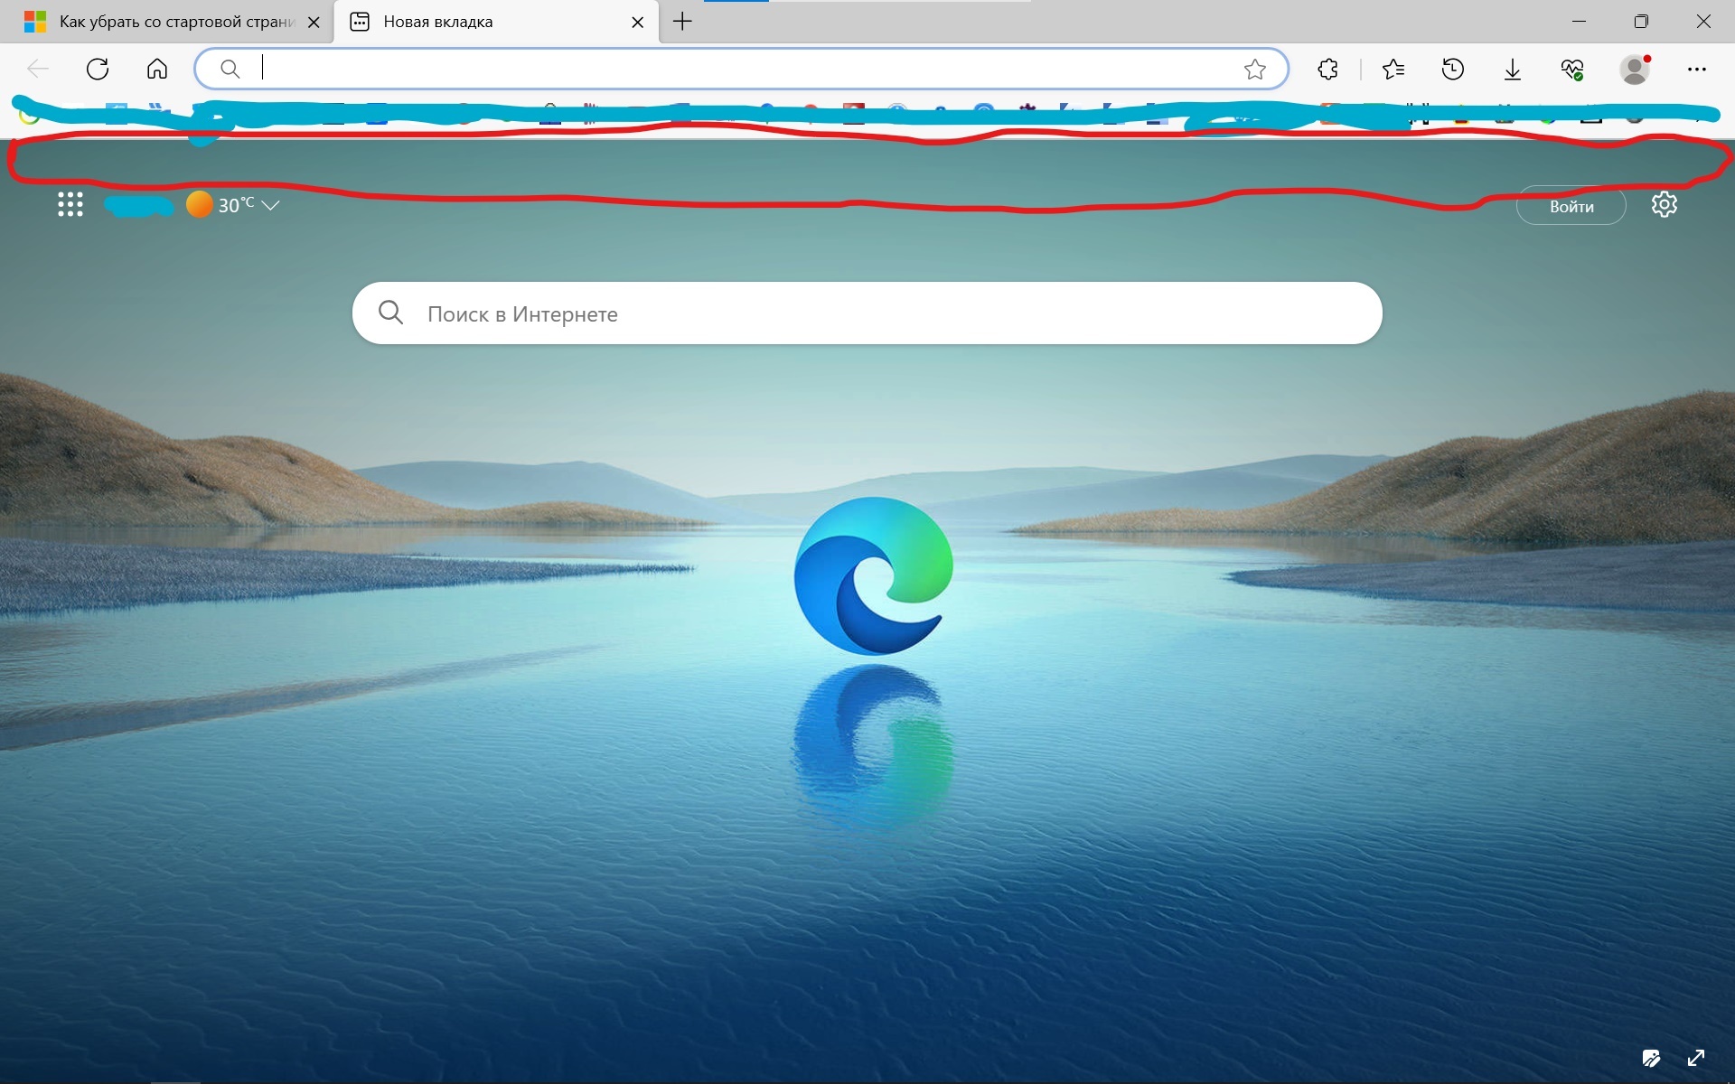The width and height of the screenshot is (1735, 1084).
Task: Click into the browser address bar
Action: 741,69
